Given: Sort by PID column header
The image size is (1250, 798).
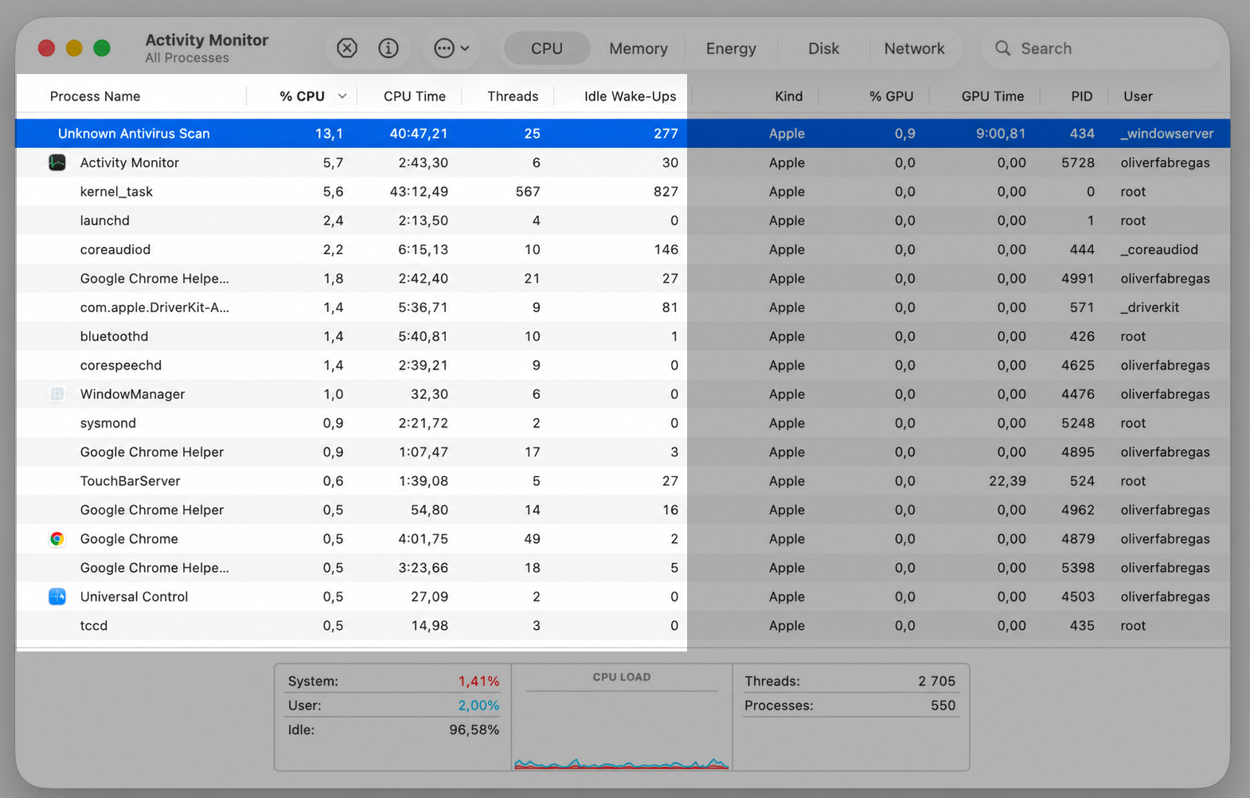Looking at the screenshot, I should pos(1081,96).
